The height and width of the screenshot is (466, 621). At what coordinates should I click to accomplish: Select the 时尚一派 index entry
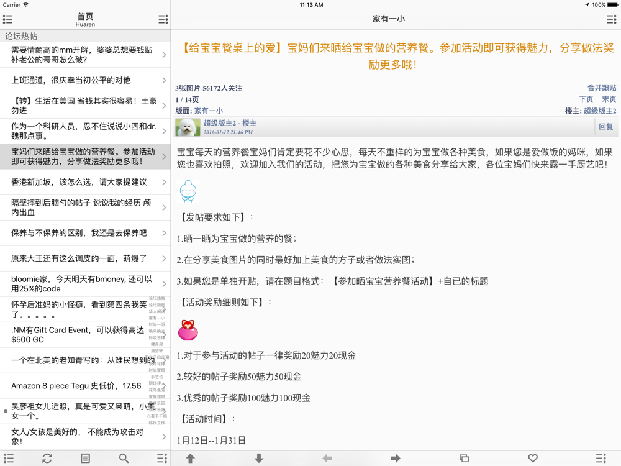tap(157, 324)
